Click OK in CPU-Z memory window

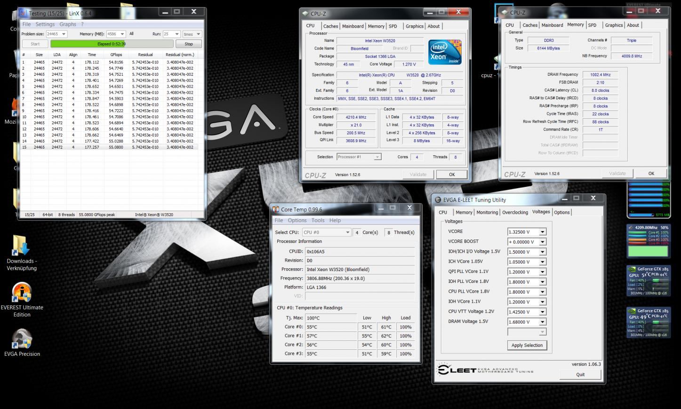[651, 173]
